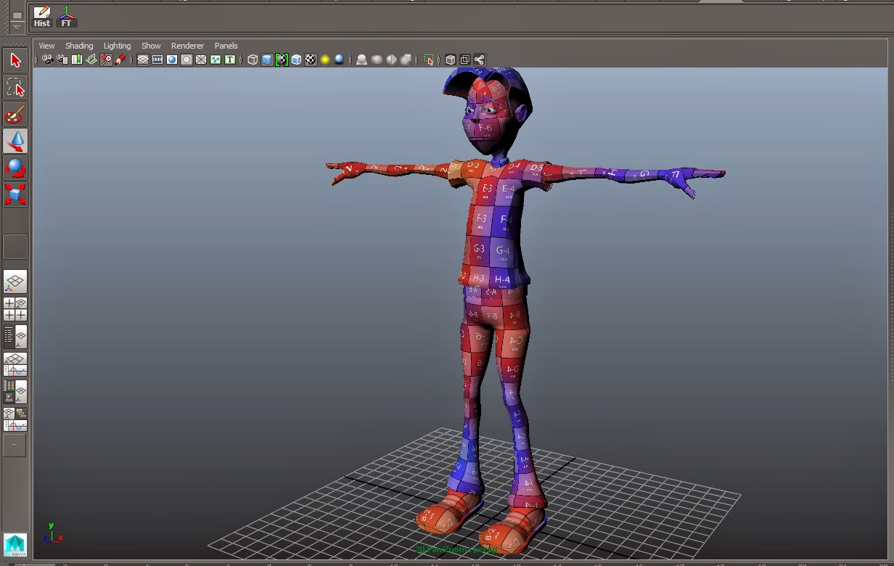Open the Panels menu

pyautogui.click(x=226, y=45)
